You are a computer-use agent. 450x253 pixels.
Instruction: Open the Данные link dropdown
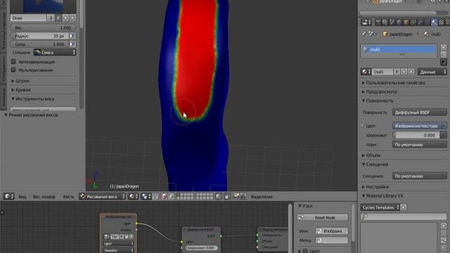pyautogui.click(x=432, y=72)
